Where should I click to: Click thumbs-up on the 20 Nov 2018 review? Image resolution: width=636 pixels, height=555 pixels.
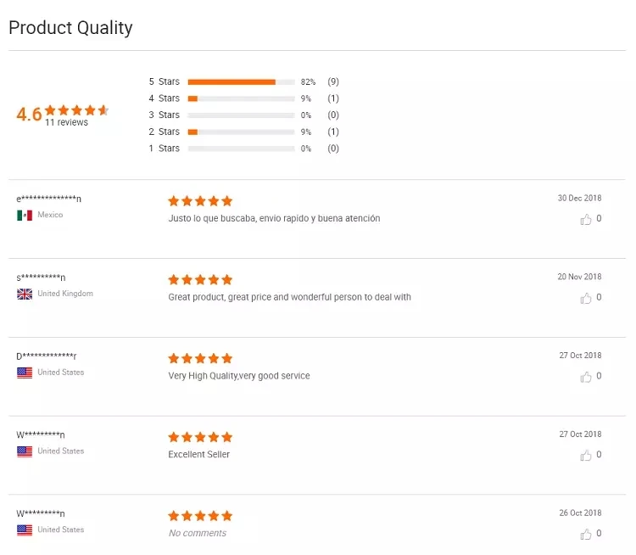coord(586,298)
